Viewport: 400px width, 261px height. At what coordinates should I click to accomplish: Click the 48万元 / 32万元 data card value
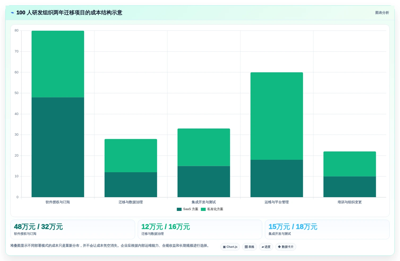click(x=38, y=227)
